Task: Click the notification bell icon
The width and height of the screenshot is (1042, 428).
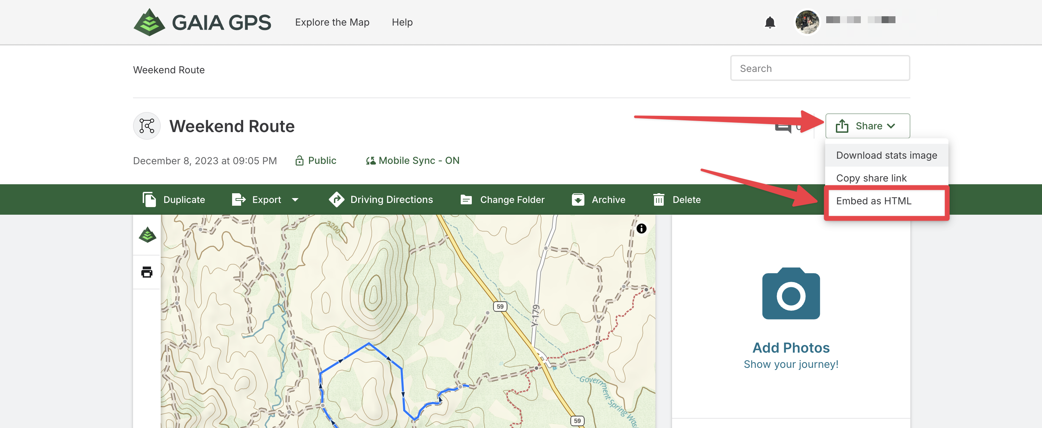Action: [x=769, y=22]
